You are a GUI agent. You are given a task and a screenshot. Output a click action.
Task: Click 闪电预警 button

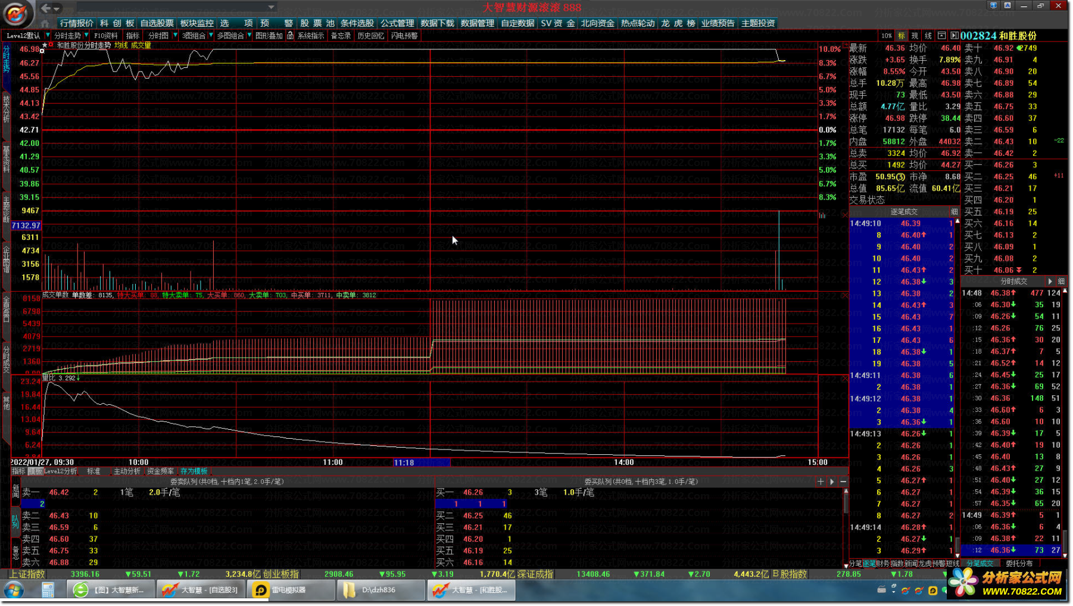(404, 36)
